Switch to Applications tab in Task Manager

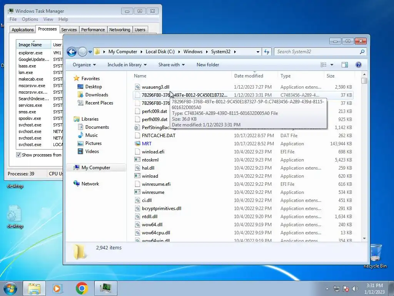tap(22, 30)
